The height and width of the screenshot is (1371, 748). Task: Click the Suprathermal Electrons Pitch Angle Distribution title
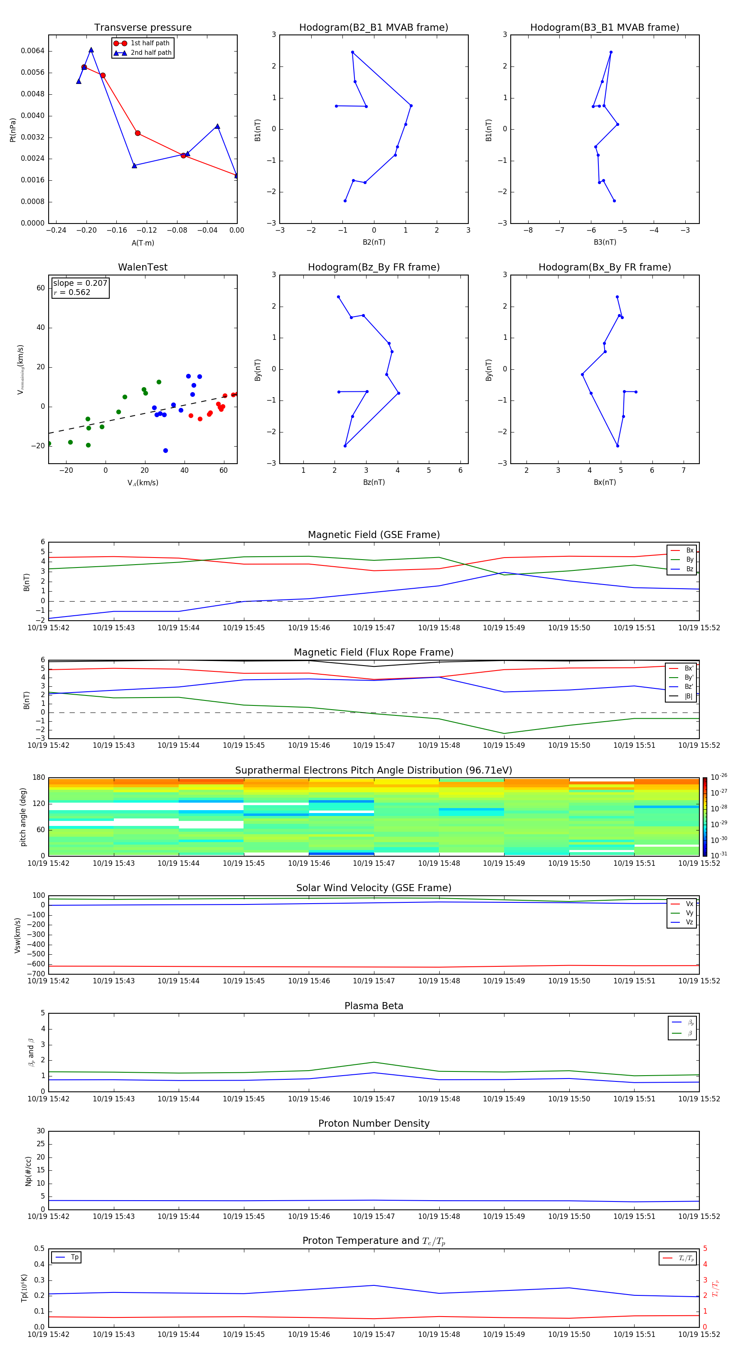click(x=374, y=771)
